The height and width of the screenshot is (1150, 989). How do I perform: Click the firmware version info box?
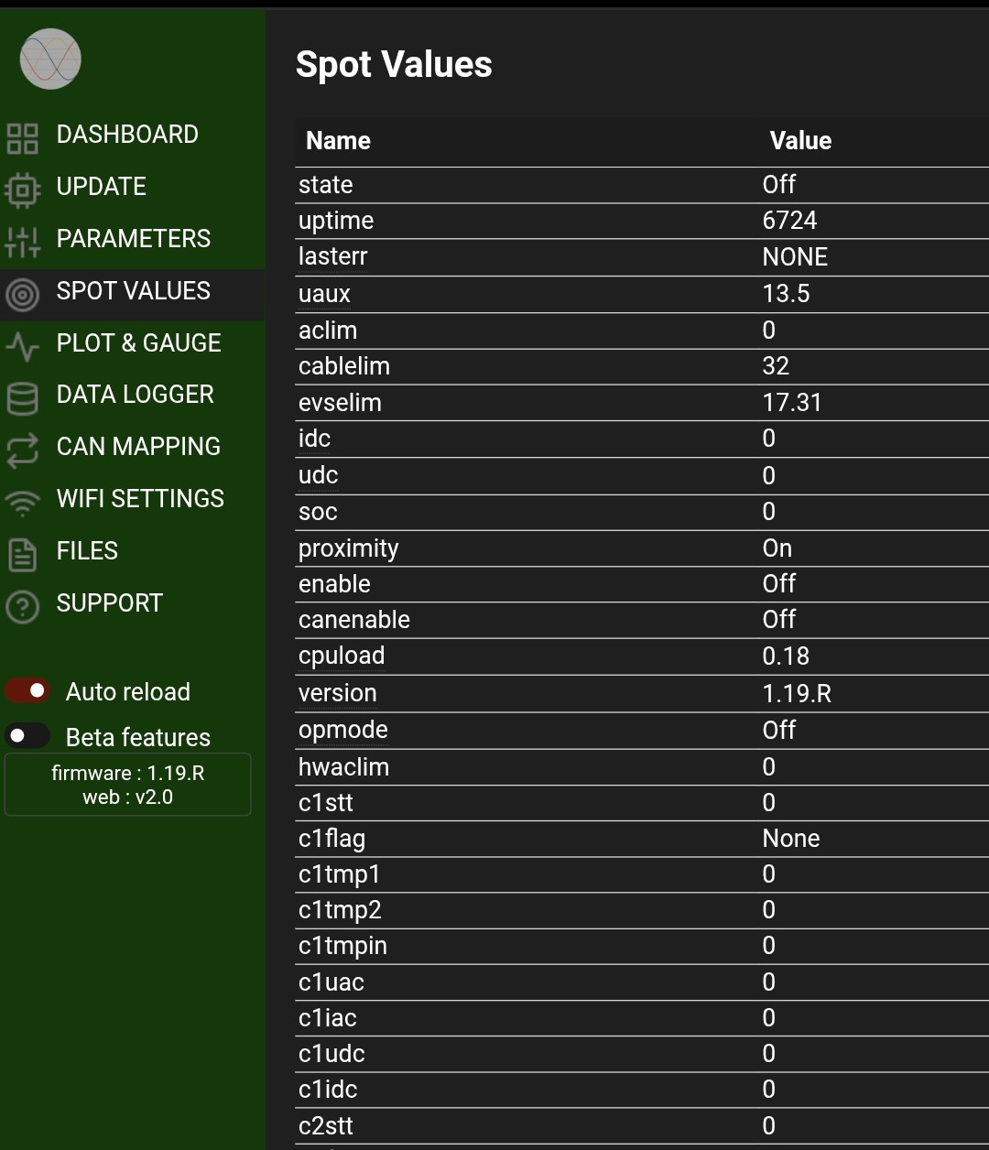[x=127, y=785]
